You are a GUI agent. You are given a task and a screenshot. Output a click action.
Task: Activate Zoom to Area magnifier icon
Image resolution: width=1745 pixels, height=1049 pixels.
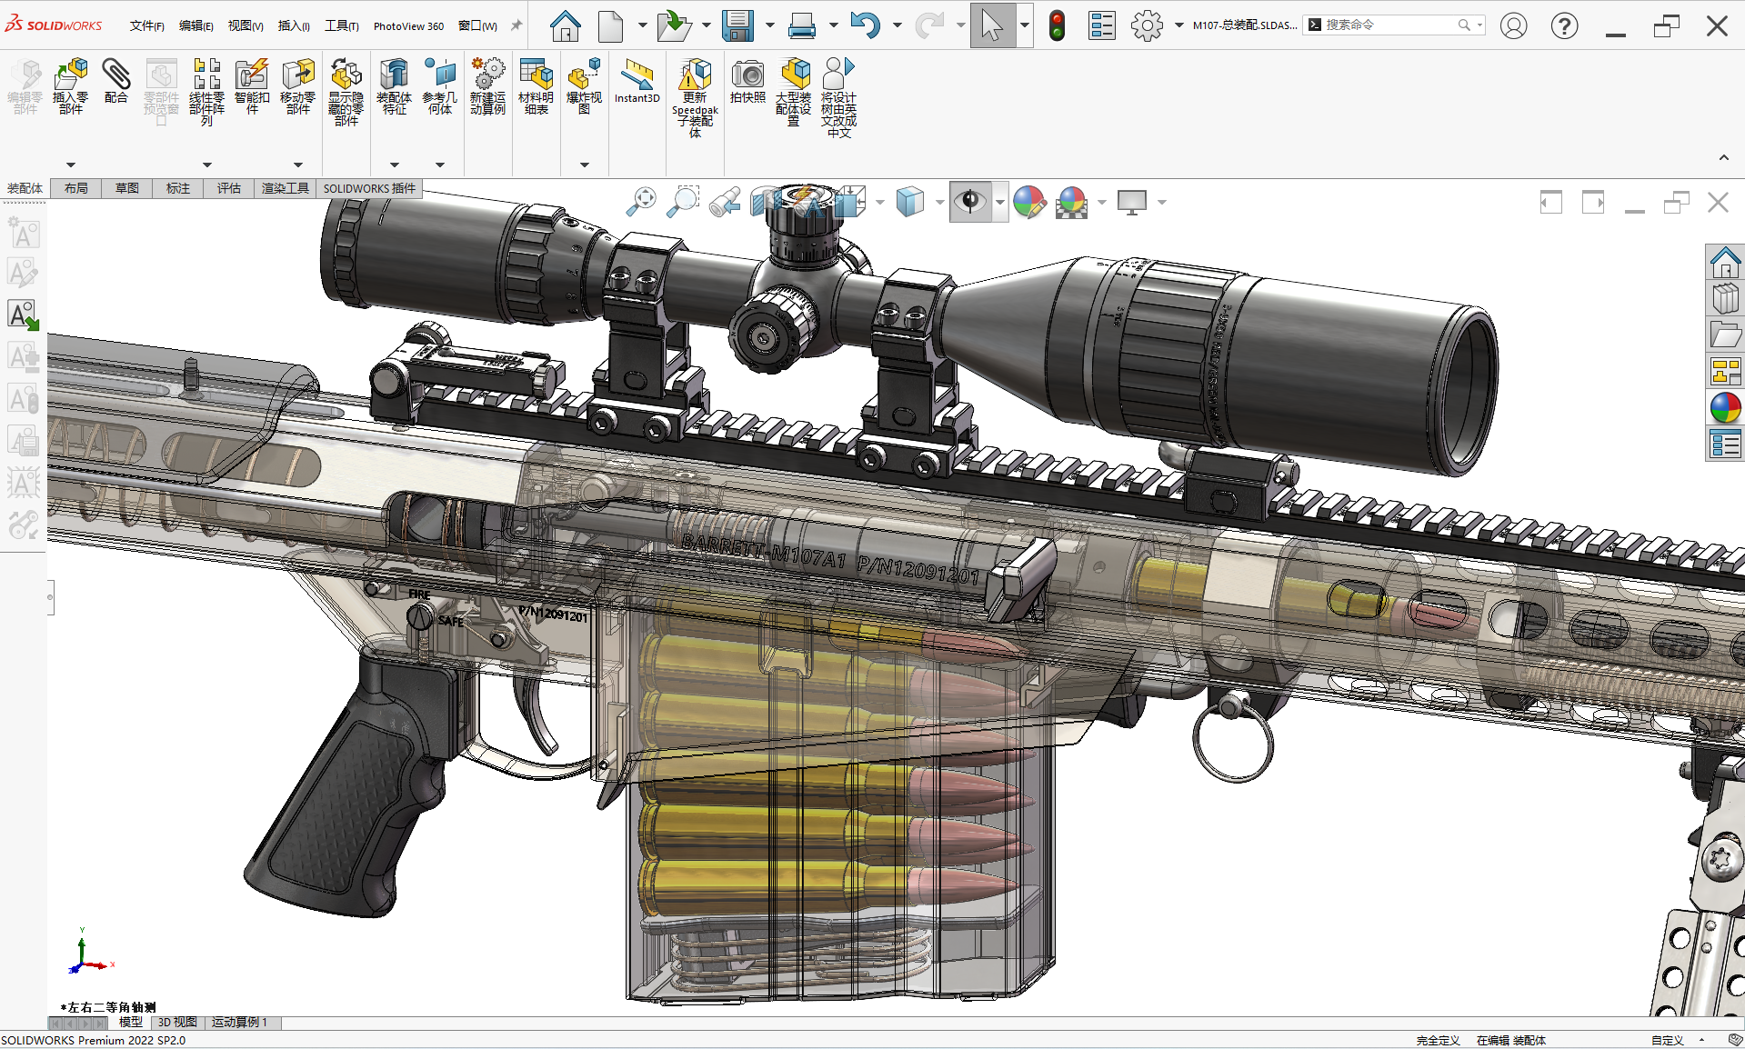click(x=683, y=201)
